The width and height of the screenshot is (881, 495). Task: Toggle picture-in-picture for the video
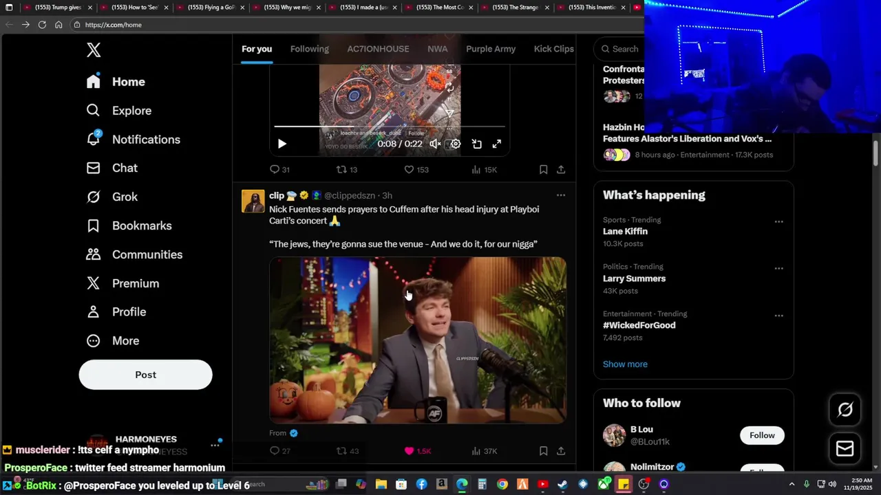click(x=476, y=144)
